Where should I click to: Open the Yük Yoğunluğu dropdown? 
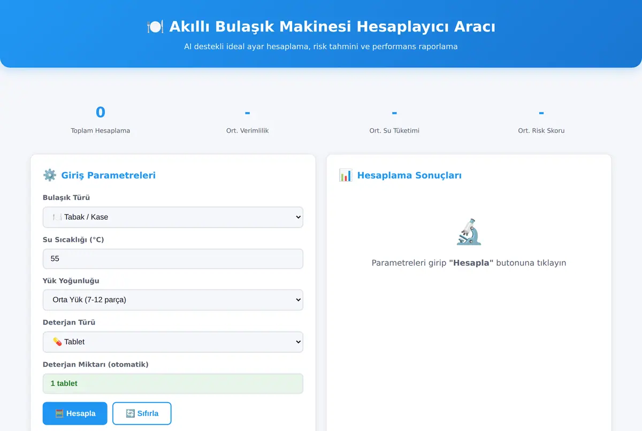pyautogui.click(x=173, y=300)
